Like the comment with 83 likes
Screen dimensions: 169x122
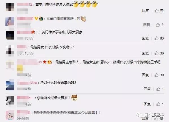coord(159,38)
